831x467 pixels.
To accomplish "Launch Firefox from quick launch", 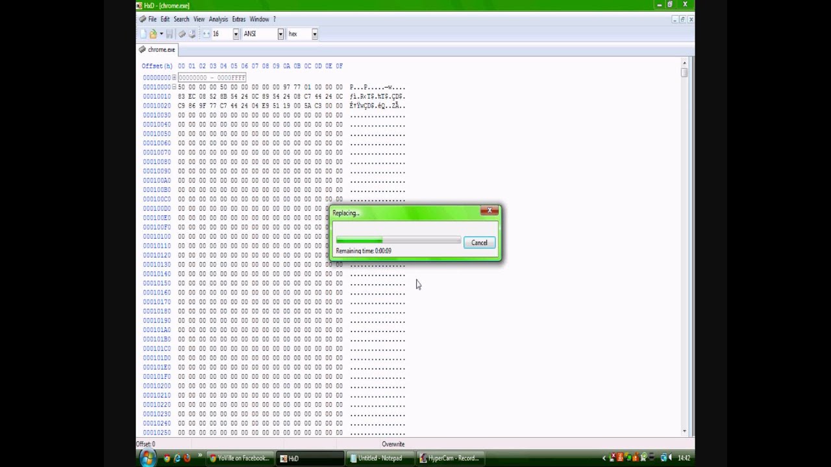I will click(187, 458).
